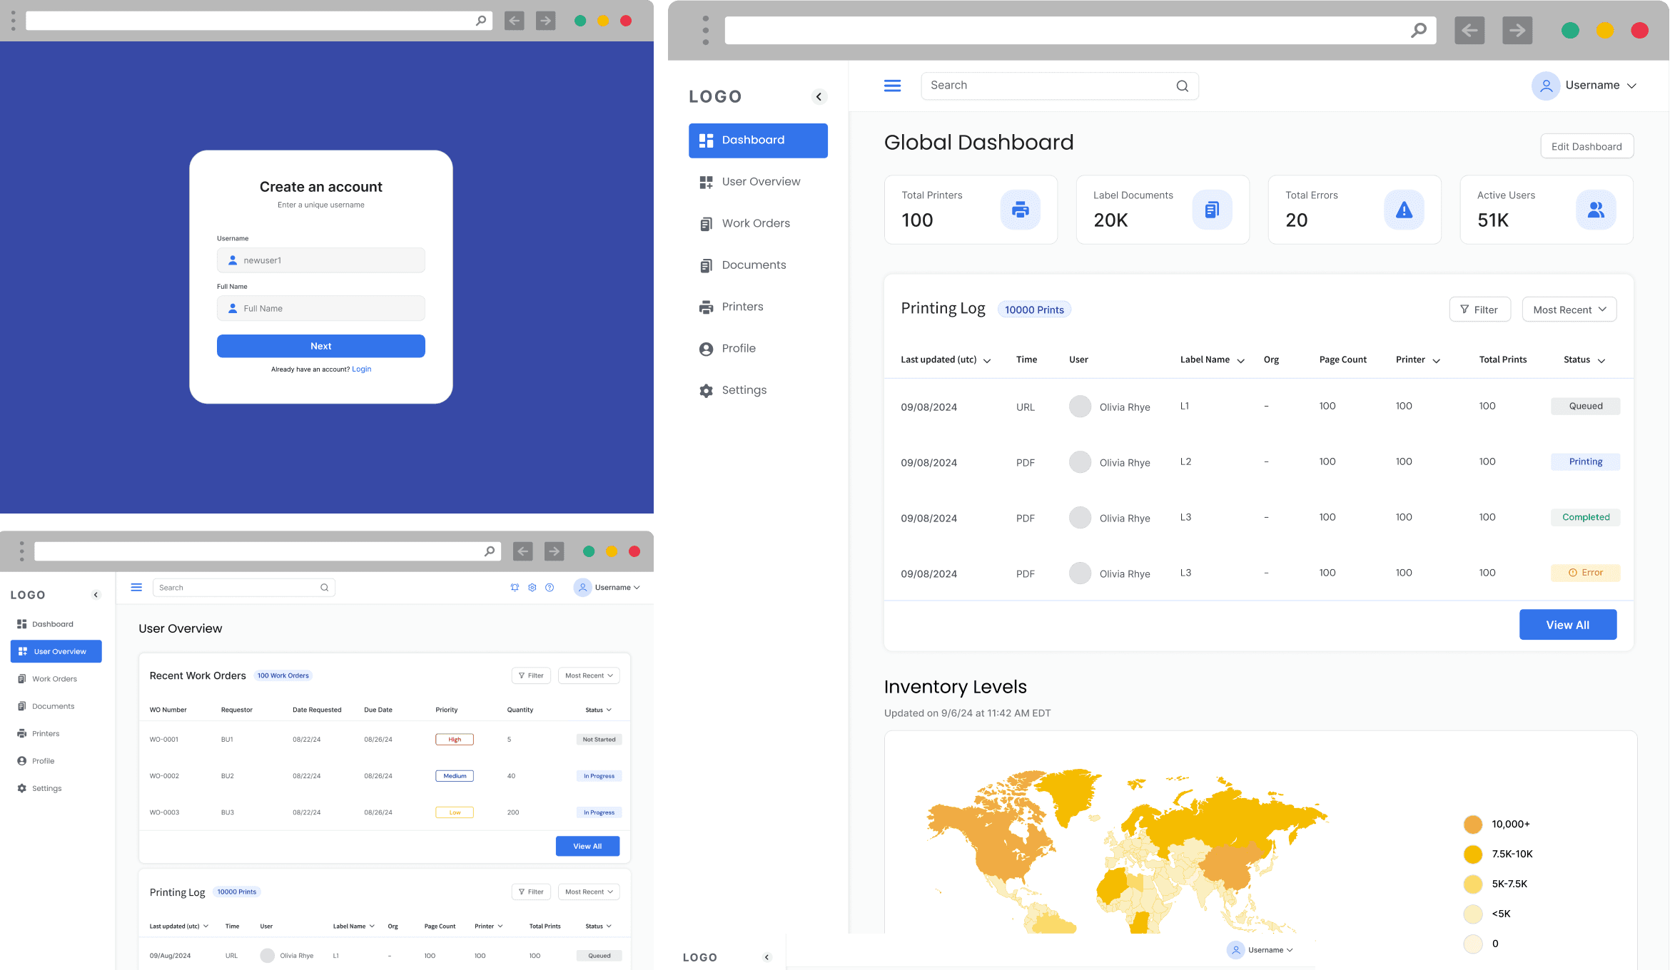Viewport: 1670px width, 970px height.
Task: Open Work Orders in the Global Dashboard sidebar
Action: pos(755,223)
